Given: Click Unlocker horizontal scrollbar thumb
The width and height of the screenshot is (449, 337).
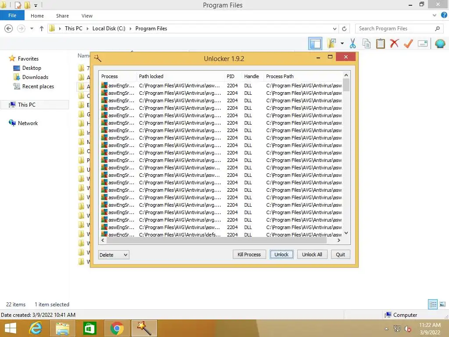Looking at the screenshot, I should pos(217,240).
